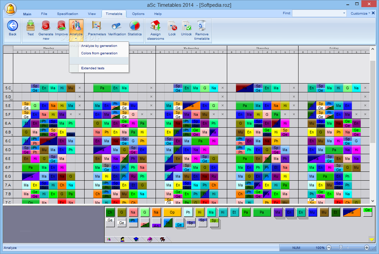
Task: Open the Analyze tool dropdown
Action: coord(76,30)
